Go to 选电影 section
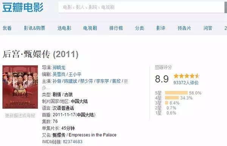 pyautogui.click(x=64, y=28)
